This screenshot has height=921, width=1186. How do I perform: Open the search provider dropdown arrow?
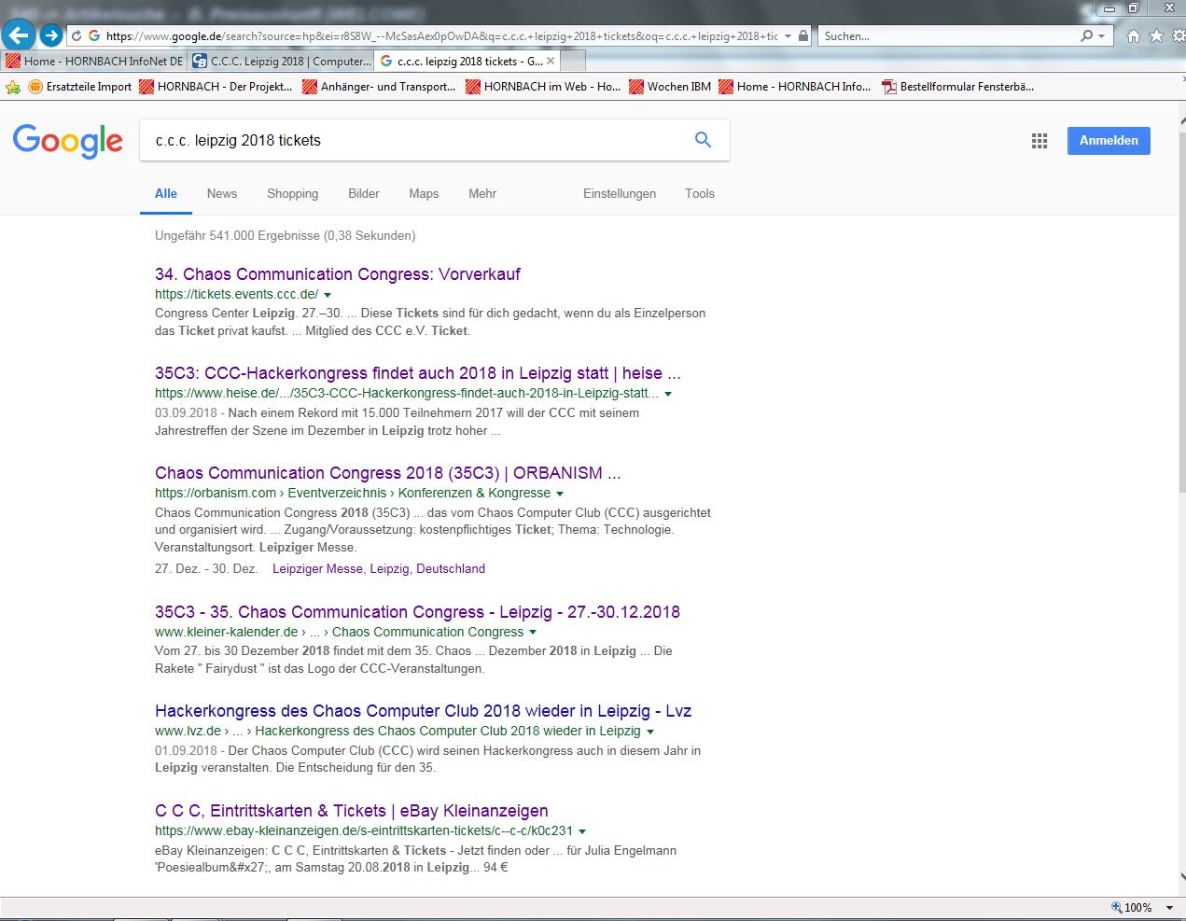coord(1101,36)
